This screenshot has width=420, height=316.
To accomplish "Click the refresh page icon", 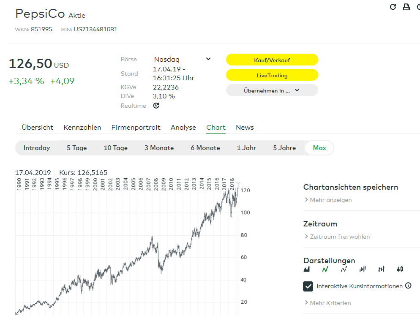I will pos(393,7).
